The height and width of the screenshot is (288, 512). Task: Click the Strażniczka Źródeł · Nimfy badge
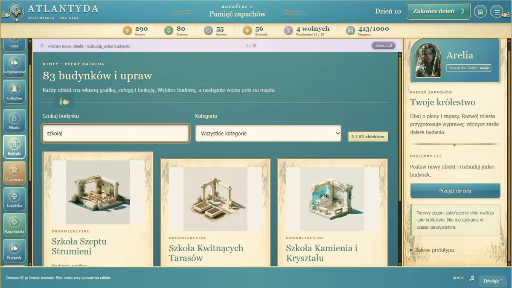pyautogui.click(x=469, y=68)
